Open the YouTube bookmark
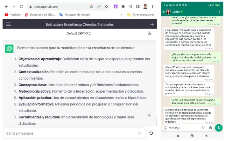This screenshot has height=141, width=225. click(13, 15)
